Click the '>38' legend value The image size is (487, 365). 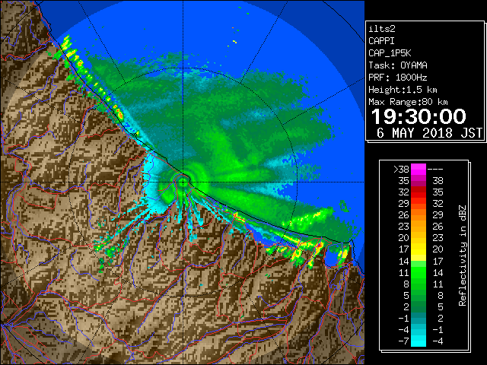coord(401,170)
